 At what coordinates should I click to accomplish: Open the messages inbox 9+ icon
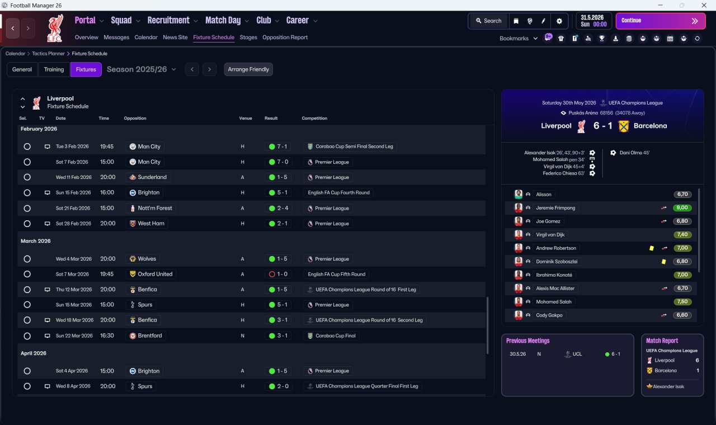[x=548, y=37]
